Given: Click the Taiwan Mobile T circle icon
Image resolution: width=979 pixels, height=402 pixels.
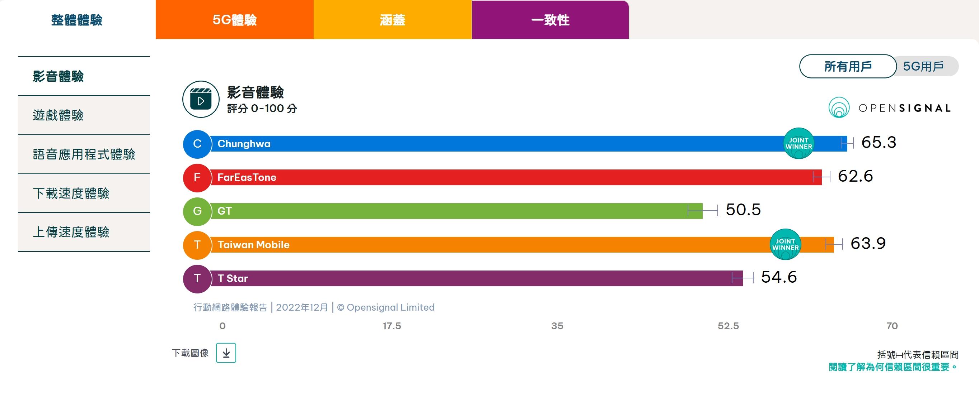Looking at the screenshot, I should coord(197,245).
